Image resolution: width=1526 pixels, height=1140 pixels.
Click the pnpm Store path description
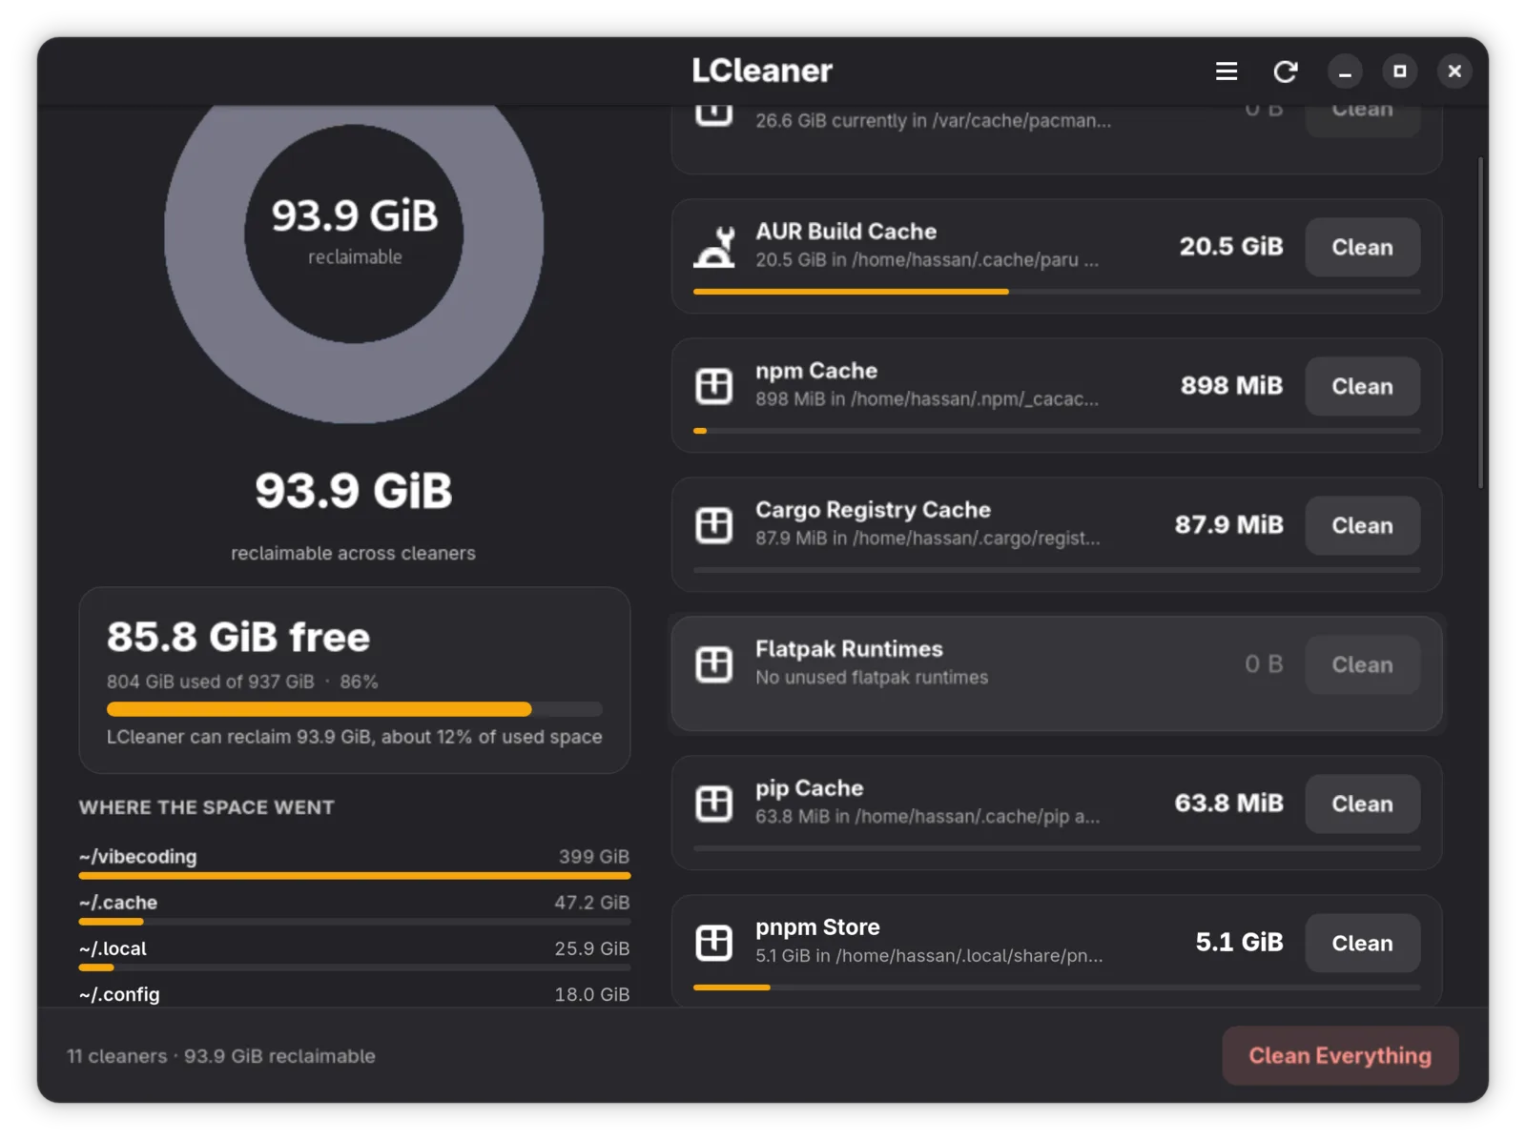[929, 956]
